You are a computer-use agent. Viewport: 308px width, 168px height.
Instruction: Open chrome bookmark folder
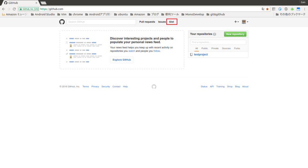click(x=76, y=14)
